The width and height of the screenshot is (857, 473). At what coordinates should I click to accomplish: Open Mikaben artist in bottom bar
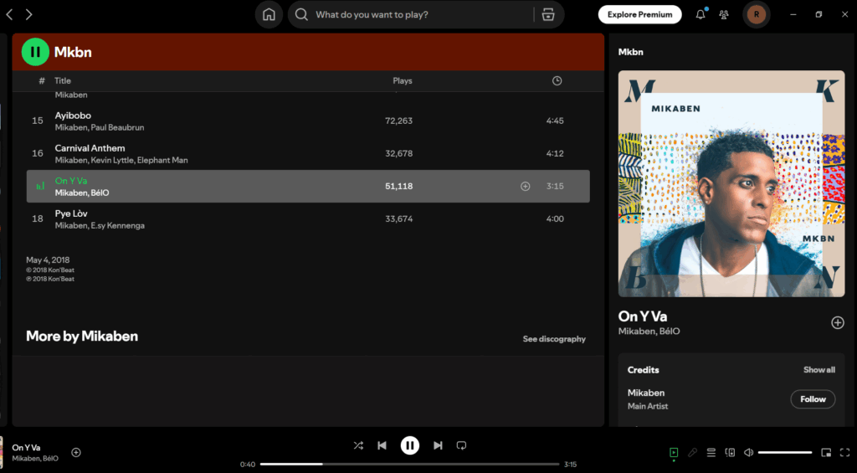click(x=26, y=459)
